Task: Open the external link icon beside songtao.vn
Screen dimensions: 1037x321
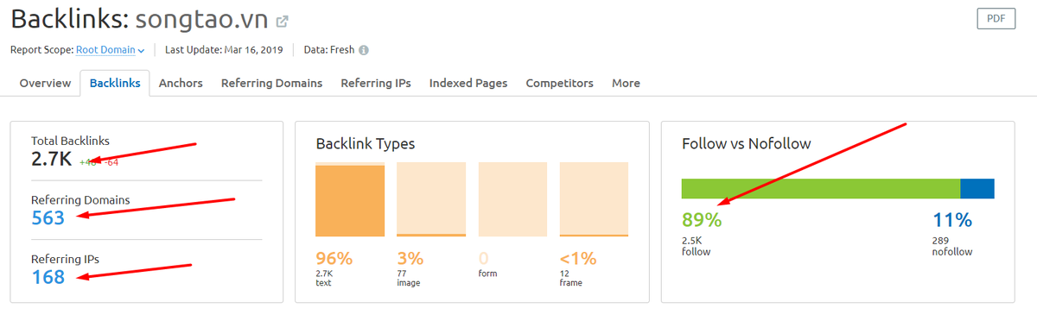Action: [x=283, y=20]
